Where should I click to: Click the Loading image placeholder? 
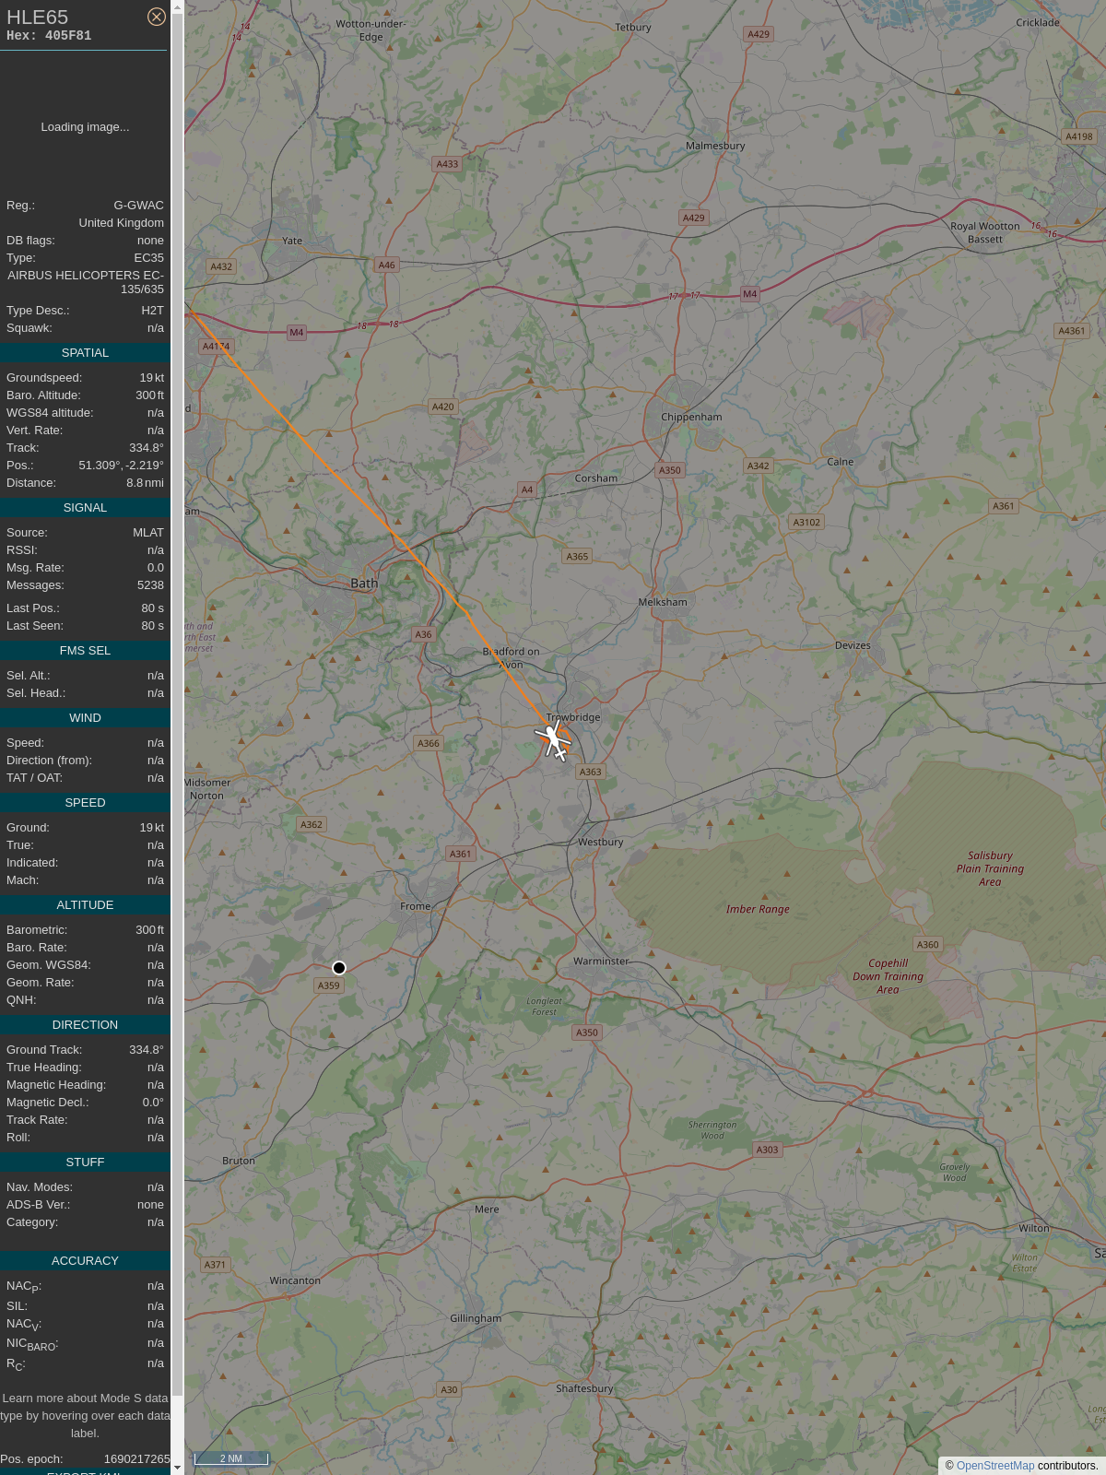pyautogui.click(x=85, y=127)
